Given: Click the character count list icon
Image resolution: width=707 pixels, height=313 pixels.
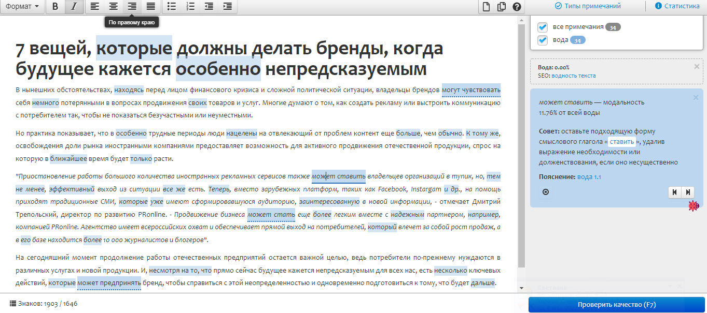Looking at the screenshot, I should point(12,304).
